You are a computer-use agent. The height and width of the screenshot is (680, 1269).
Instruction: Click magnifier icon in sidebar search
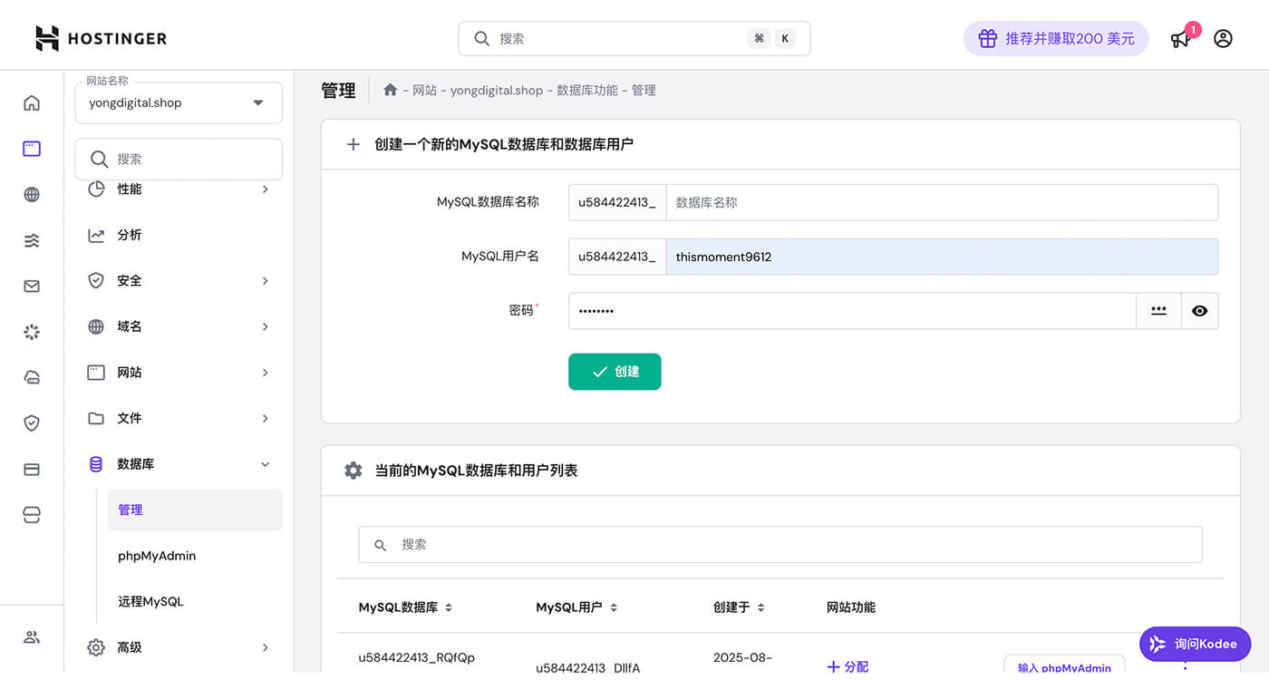pyautogui.click(x=100, y=159)
